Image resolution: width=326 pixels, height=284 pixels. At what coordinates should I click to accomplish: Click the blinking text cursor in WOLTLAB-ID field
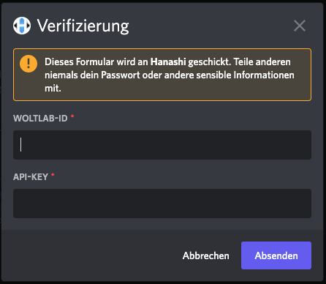[21, 145]
